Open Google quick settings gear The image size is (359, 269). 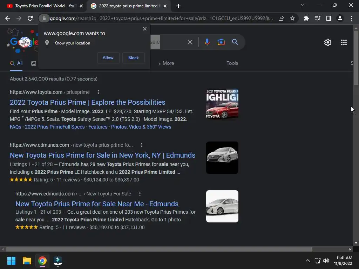(x=328, y=42)
